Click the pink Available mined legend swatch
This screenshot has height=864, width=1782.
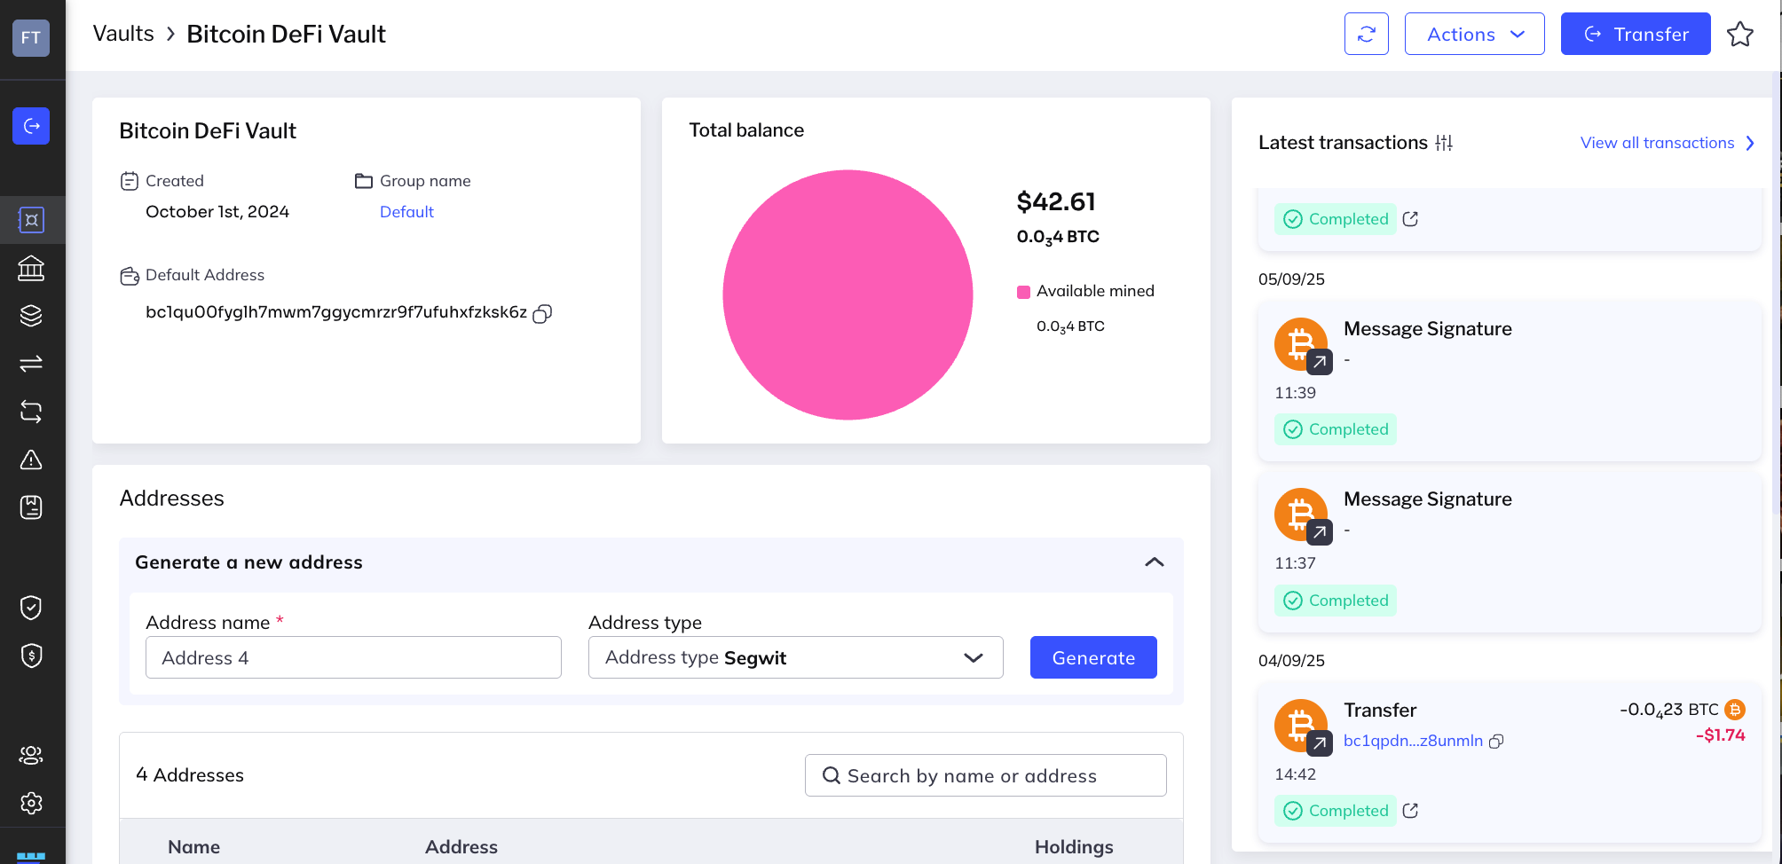pos(1023,292)
